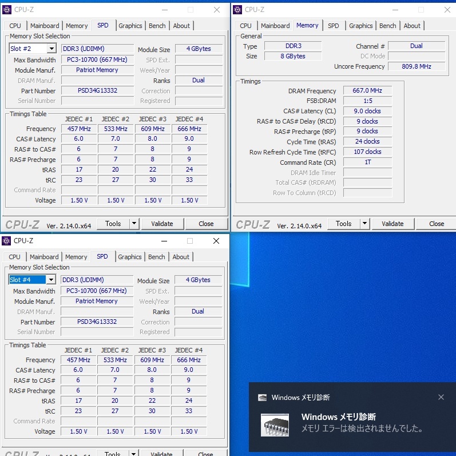Switch to CPU tab in top-left window
Screen dimensions: 456x456
tap(15, 26)
